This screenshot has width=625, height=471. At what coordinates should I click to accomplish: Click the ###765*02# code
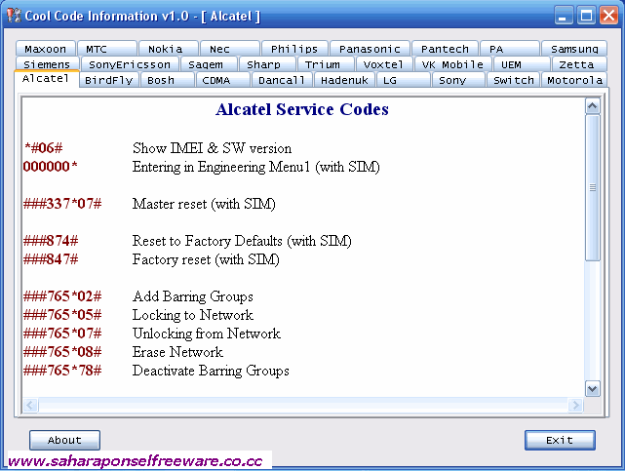tap(62, 296)
